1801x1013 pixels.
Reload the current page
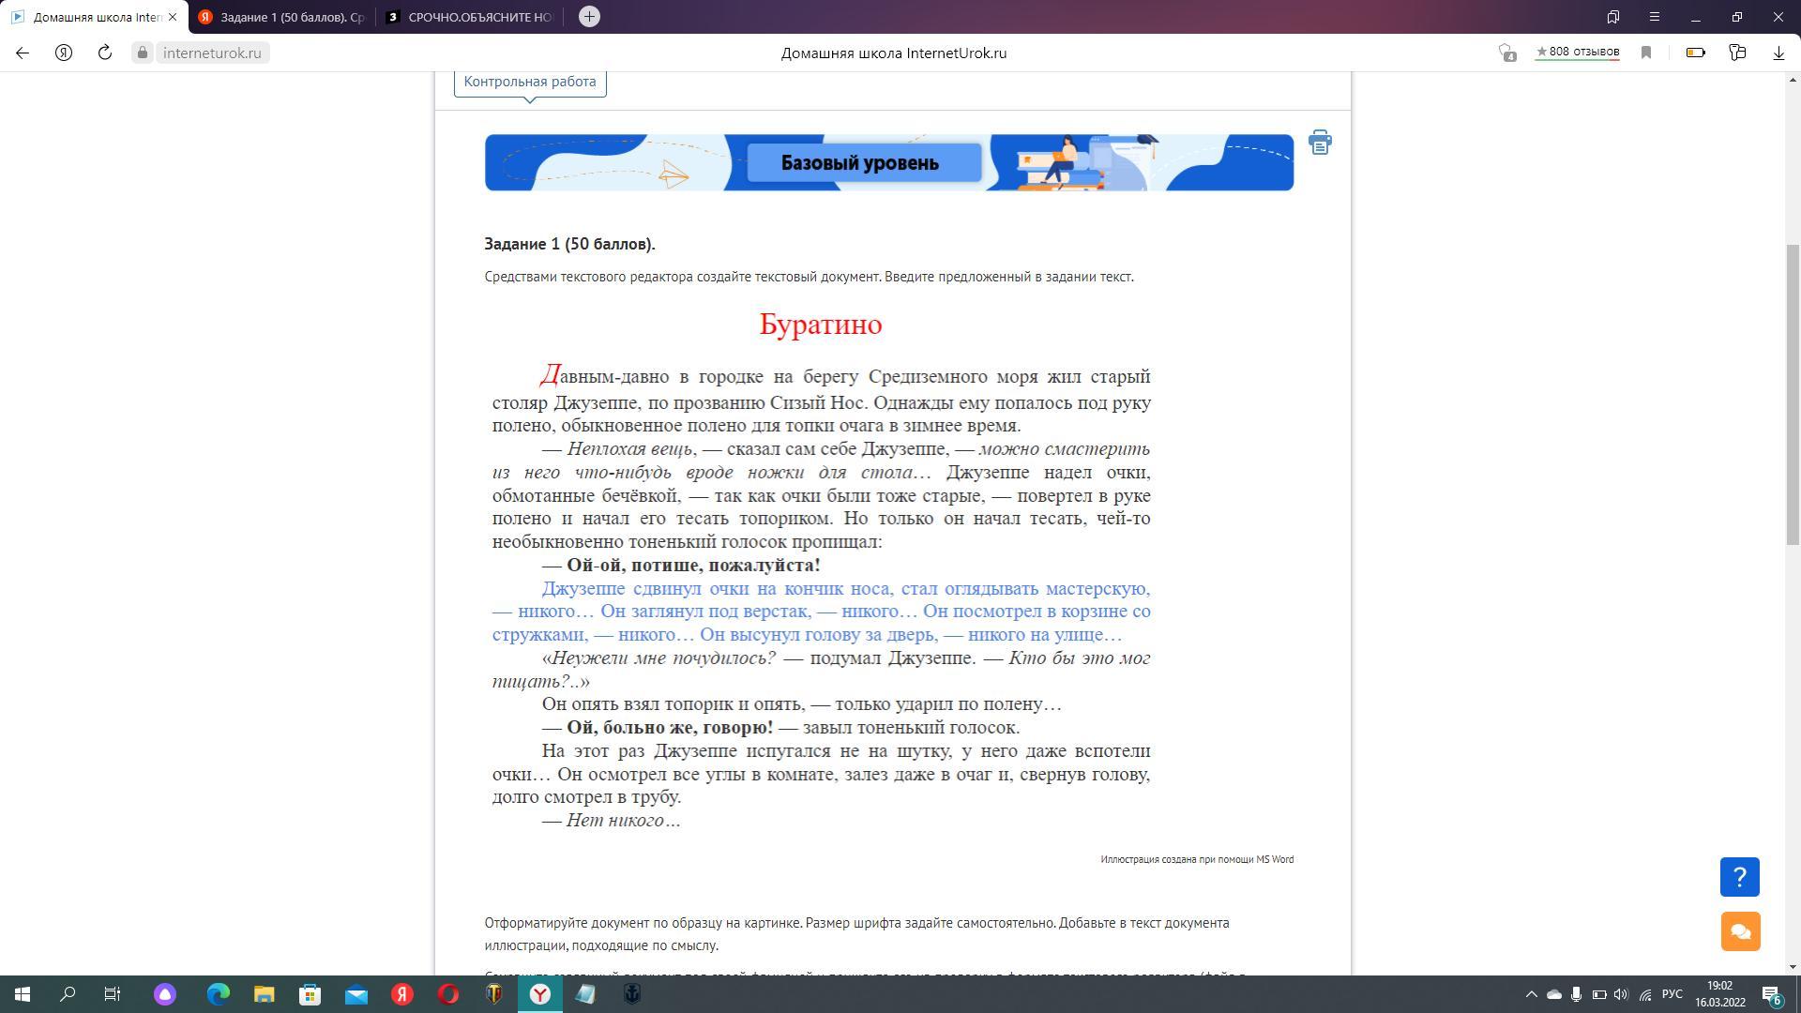point(105,53)
